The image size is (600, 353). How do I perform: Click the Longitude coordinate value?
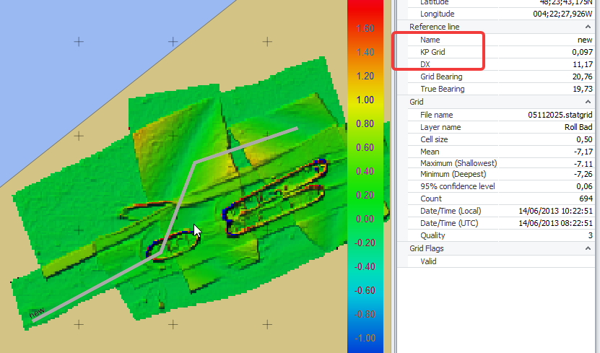pyautogui.click(x=562, y=14)
